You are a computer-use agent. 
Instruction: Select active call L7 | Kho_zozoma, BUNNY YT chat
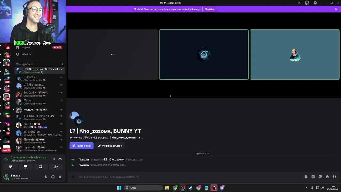click(39, 70)
